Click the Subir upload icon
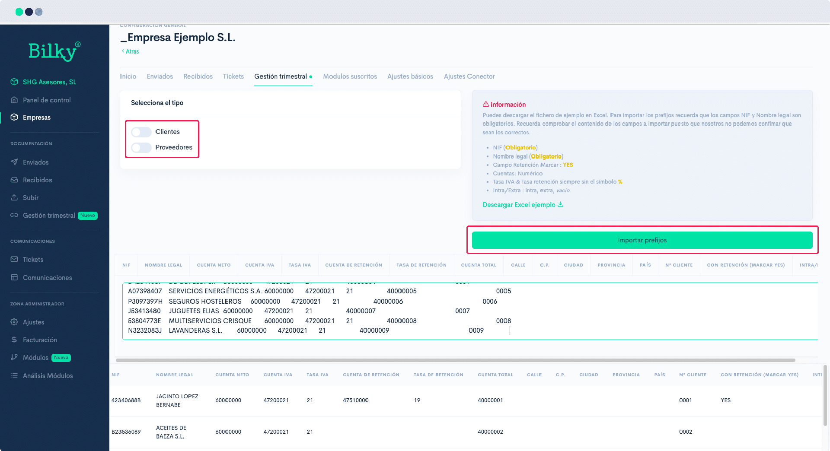Screen dimensions: 830x451 14,197
